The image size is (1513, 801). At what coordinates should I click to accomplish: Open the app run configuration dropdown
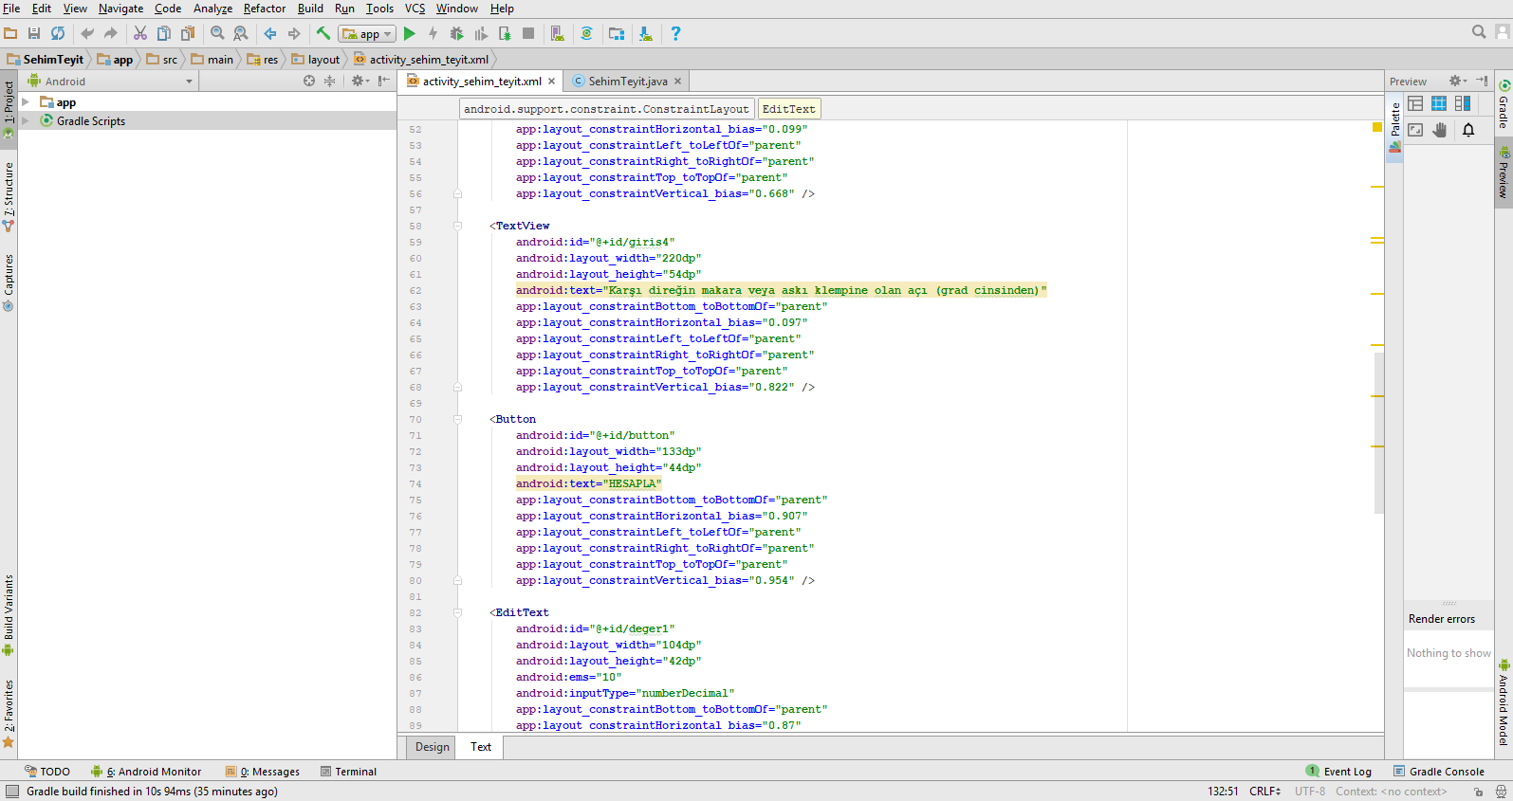tap(367, 34)
